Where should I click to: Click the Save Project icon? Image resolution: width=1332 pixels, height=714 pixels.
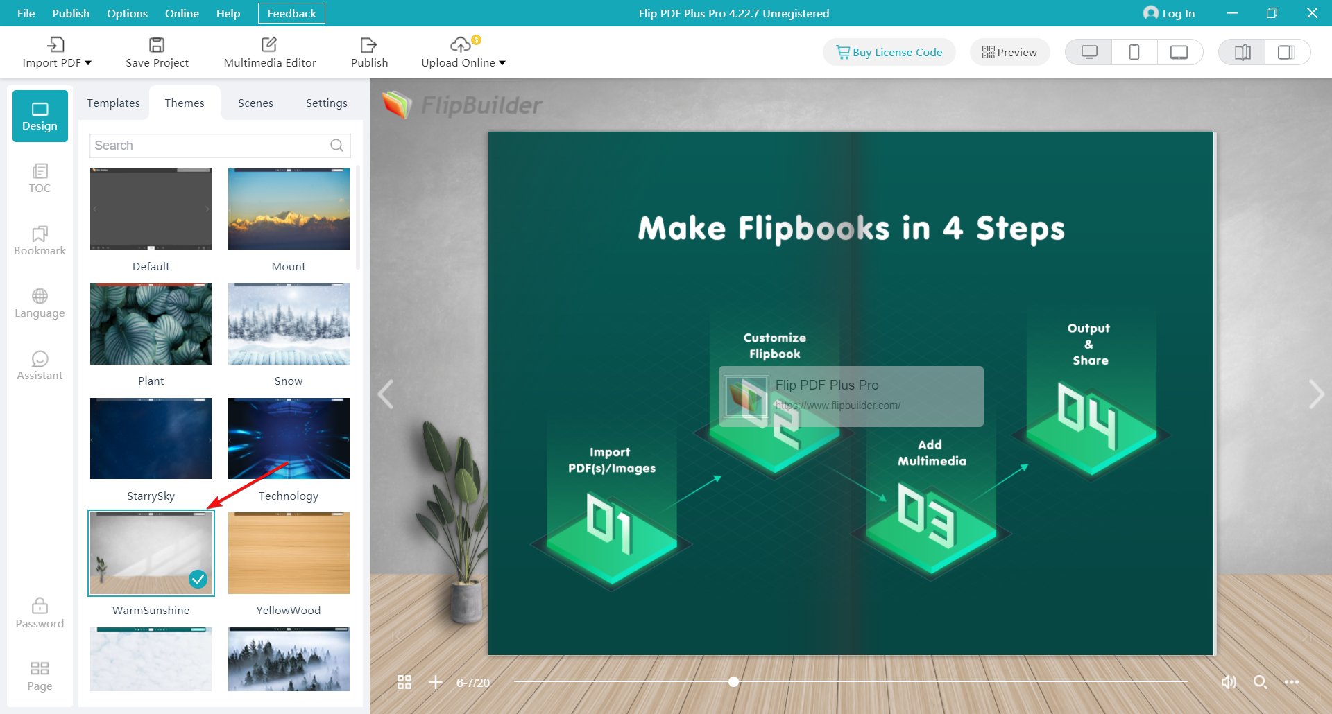click(x=157, y=45)
